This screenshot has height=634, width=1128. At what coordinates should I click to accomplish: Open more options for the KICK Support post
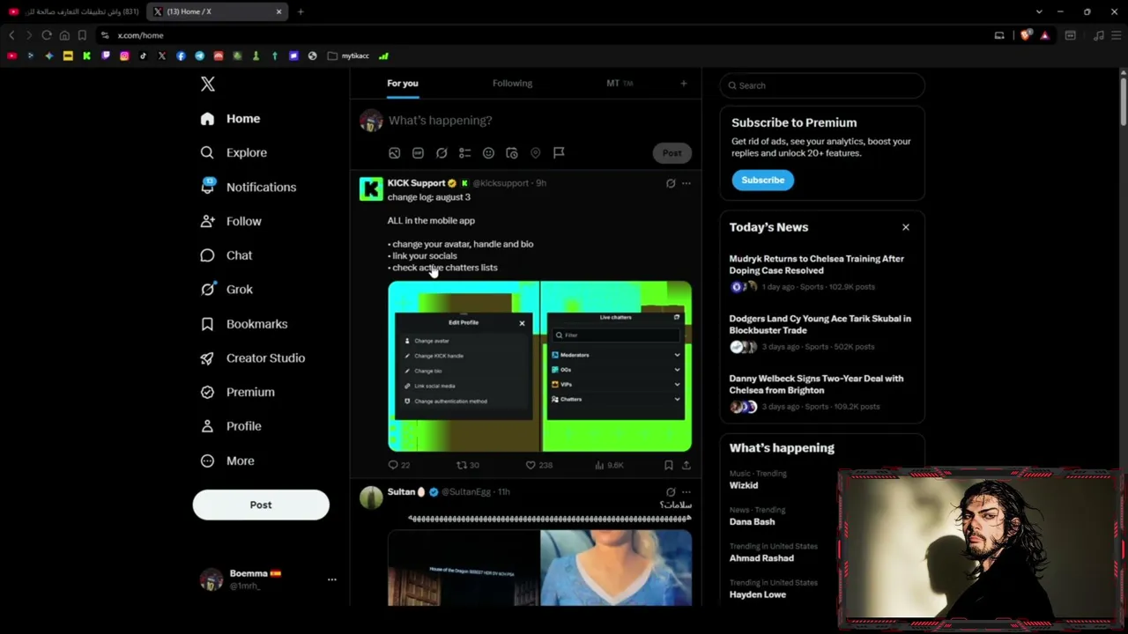(686, 183)
